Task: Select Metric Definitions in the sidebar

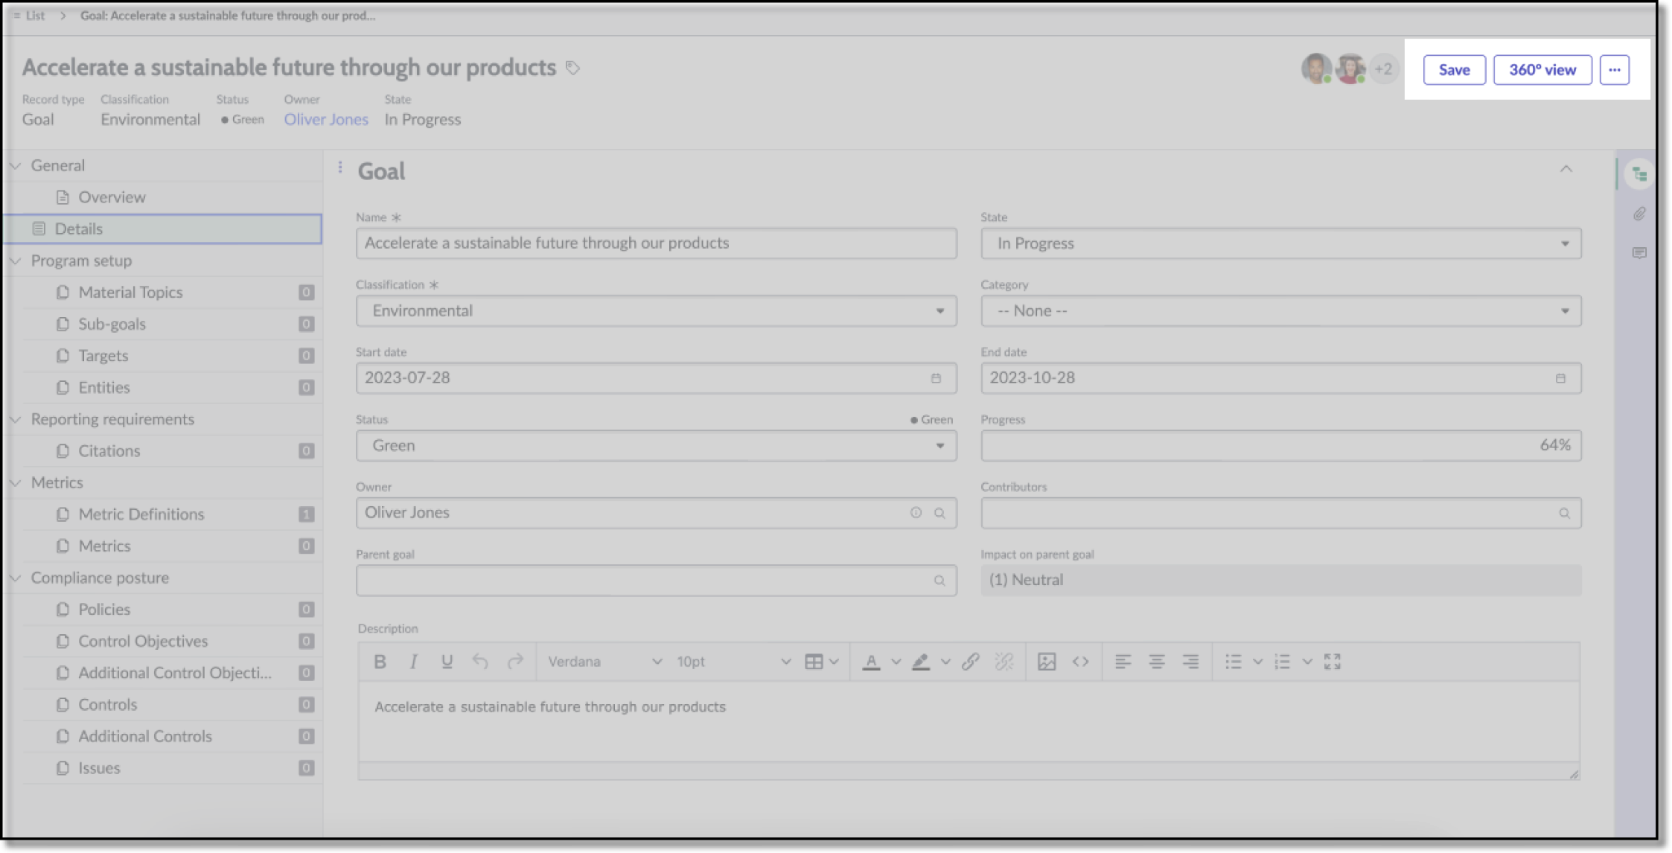Action: pyautogui.click(x=141, y=514)
